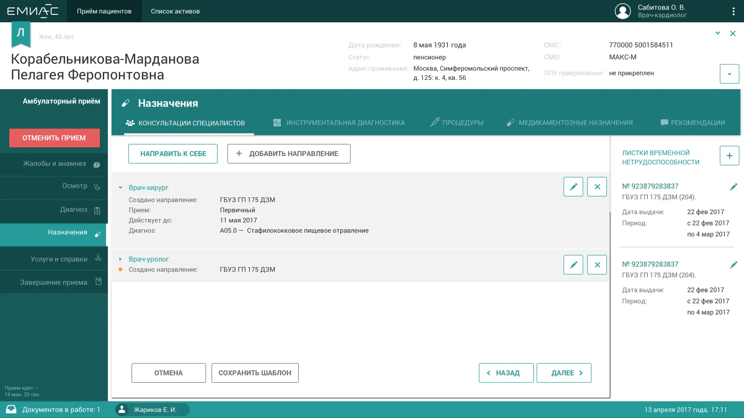This screenshot has height=418, width=744.
Task: Open the Медикаментозные назначения tab
Action: [x=570, y=123]
